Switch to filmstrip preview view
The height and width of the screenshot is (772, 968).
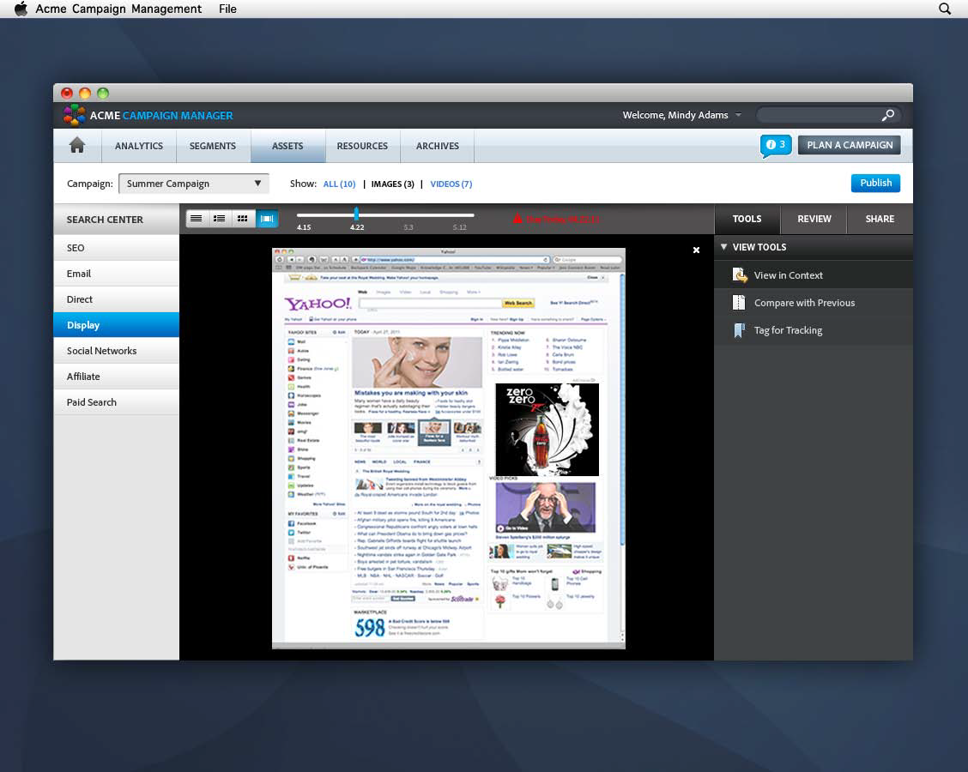pyautogui.click(x=267, y=219)
